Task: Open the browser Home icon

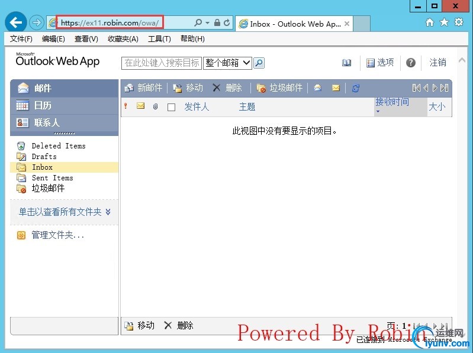Action: [430, 22]
